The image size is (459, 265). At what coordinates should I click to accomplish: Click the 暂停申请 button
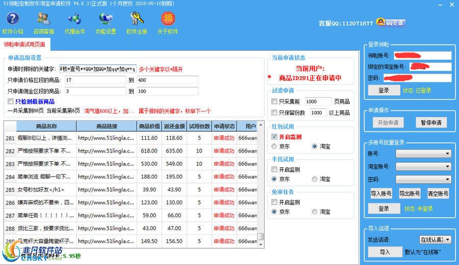pos(431,123)
